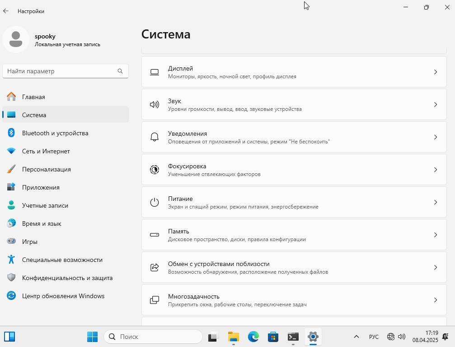Image resolution: width=455 pixels, height=347 pixels.
Task: Click the Wi-Fi network icon in sidebar
Action: point(11,151)
